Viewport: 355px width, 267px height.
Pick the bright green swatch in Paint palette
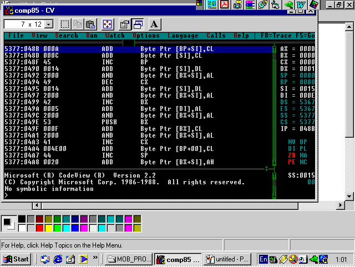[58, 228]
